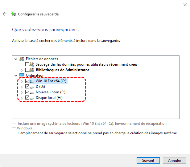Click the Suivant button
This screenshot has width=190, height=167.
(148, 161)
